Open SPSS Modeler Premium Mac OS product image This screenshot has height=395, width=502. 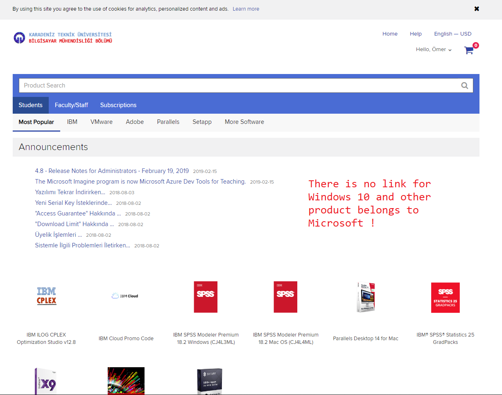pos(285,297)
